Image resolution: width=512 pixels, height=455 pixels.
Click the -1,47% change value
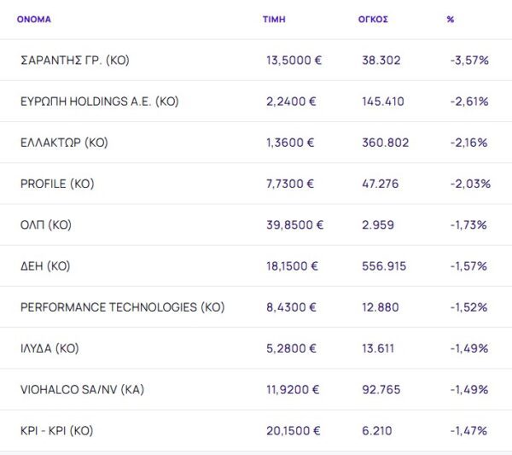[x=468, y=430]
